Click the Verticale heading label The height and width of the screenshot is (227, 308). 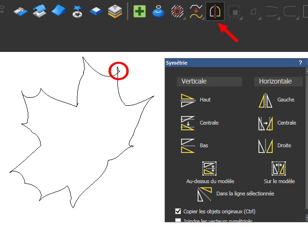tap(209, 81)
